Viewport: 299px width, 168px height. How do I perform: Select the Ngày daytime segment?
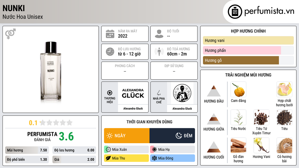coord(127,136)
